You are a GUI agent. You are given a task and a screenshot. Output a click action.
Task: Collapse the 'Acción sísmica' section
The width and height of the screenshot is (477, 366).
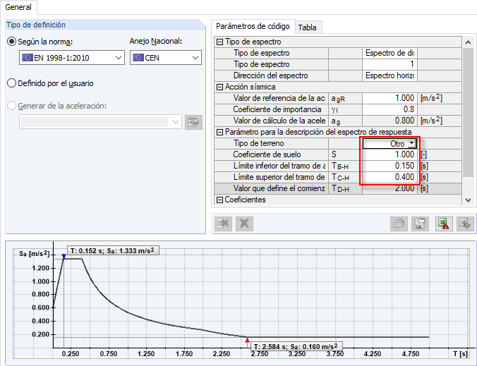coord(219,87)
